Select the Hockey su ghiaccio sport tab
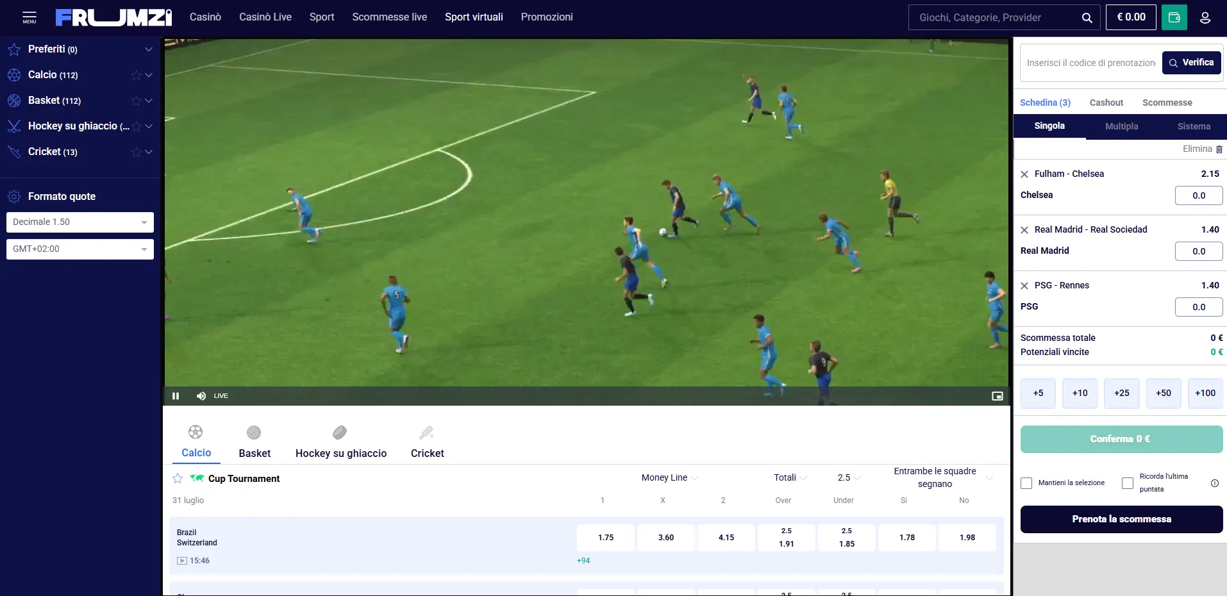The image size is (1227, 596). 341,442
